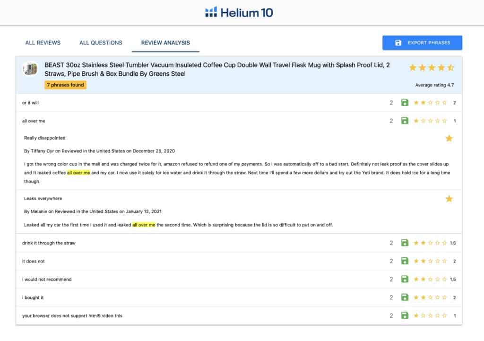484x341 pixels.
Task: Click stars on 'html5 video this' row
Action: tap(430, 315)
